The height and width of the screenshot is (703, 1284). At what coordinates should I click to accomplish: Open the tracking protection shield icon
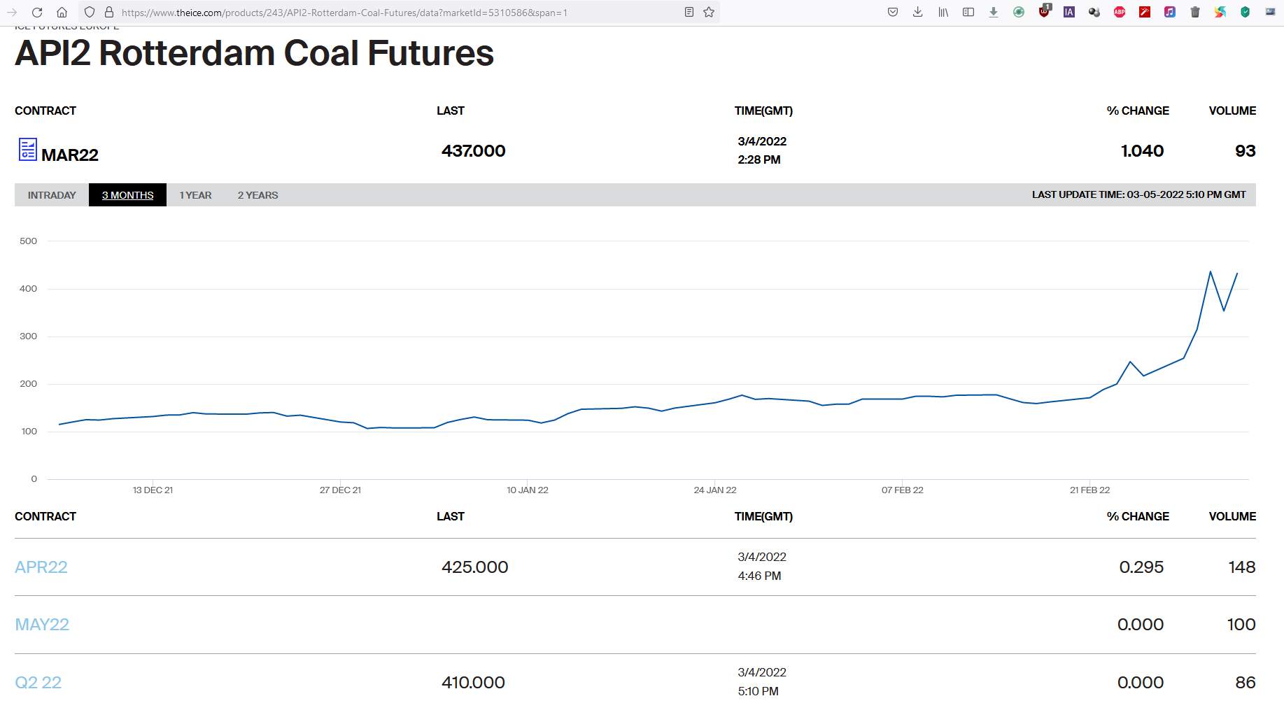tap(89, 13)
